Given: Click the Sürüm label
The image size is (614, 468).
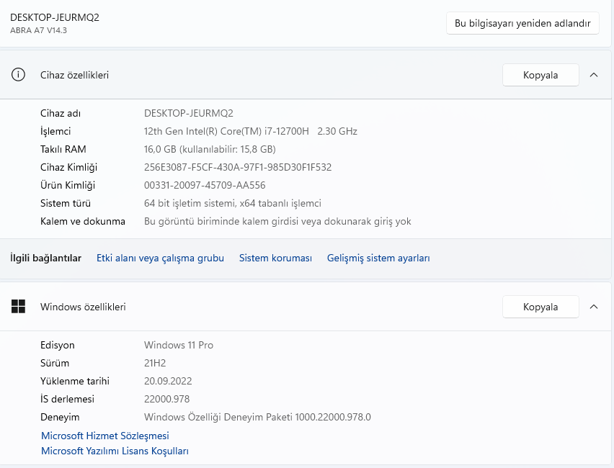Looking at the screenshot, I should click(x=55, y=363).
